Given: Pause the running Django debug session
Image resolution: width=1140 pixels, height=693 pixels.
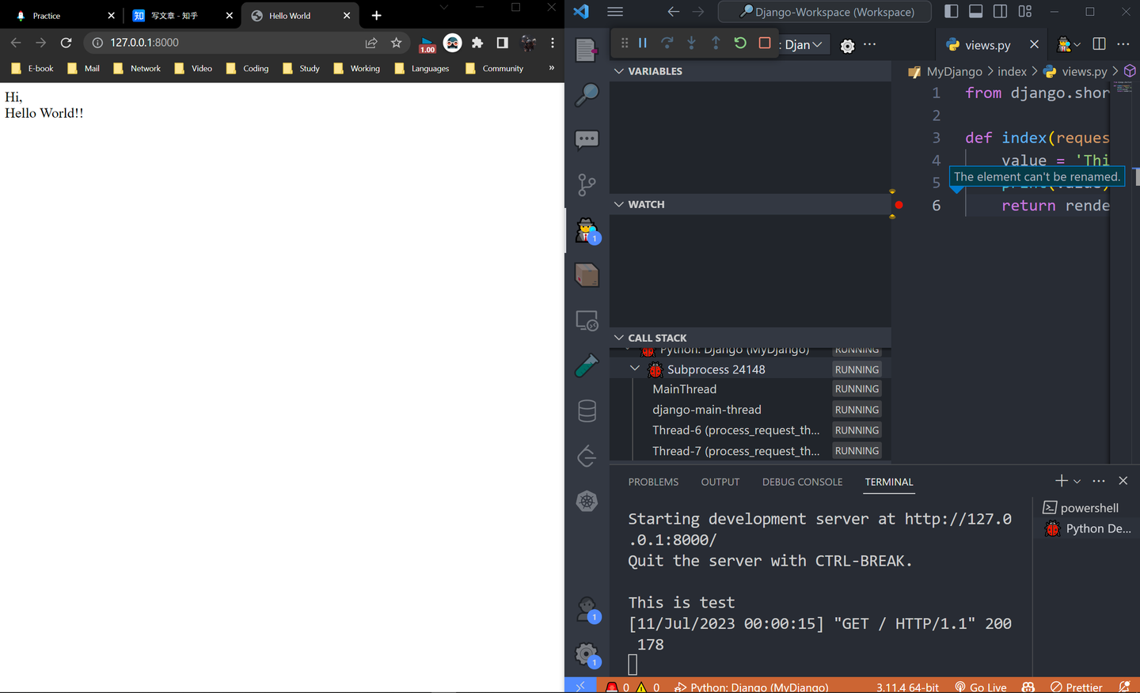Looking at the screenshot, I should pyautogui.click(x=642, y=43).
